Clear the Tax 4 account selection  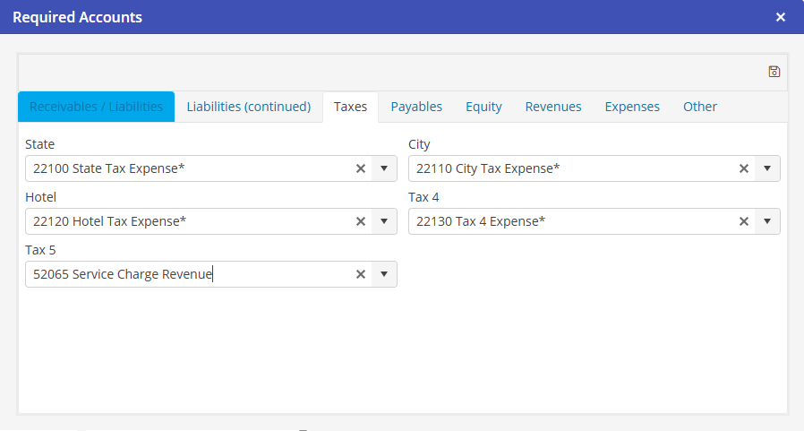tap(744, 221)
